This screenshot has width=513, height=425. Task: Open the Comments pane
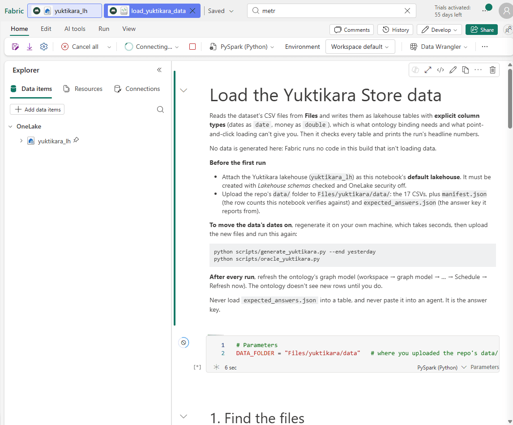pyautogui.click(x=352, y=30)
